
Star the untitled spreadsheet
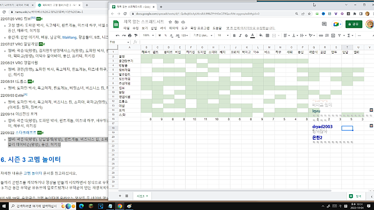170,22
